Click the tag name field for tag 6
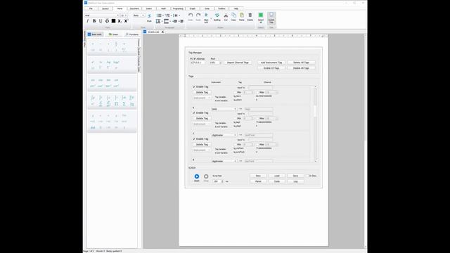Screen dimensions: 450x253 (259, 109)
